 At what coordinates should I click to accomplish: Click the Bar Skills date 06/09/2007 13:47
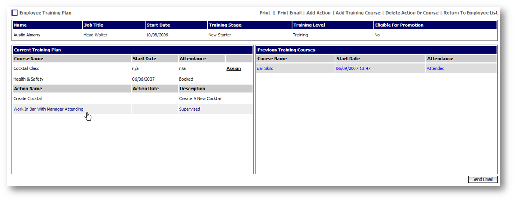tap(353, 68)
